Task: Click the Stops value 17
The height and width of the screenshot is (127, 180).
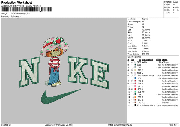Action: point(143,24)
